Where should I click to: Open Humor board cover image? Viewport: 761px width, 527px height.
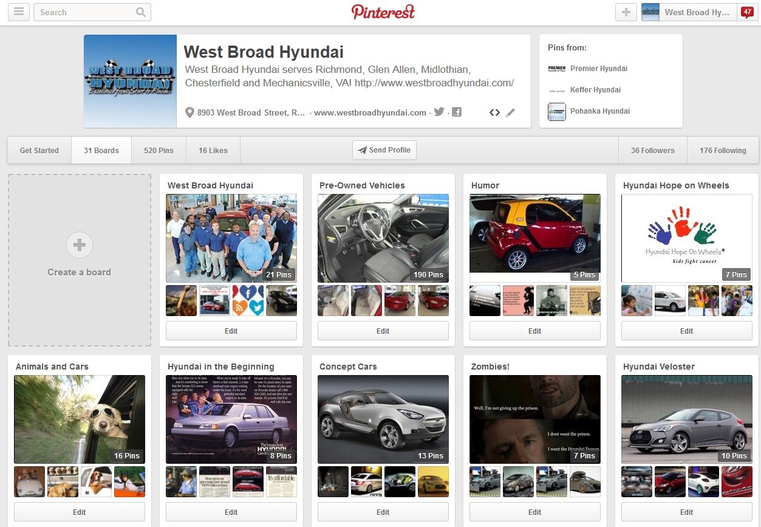535,238
